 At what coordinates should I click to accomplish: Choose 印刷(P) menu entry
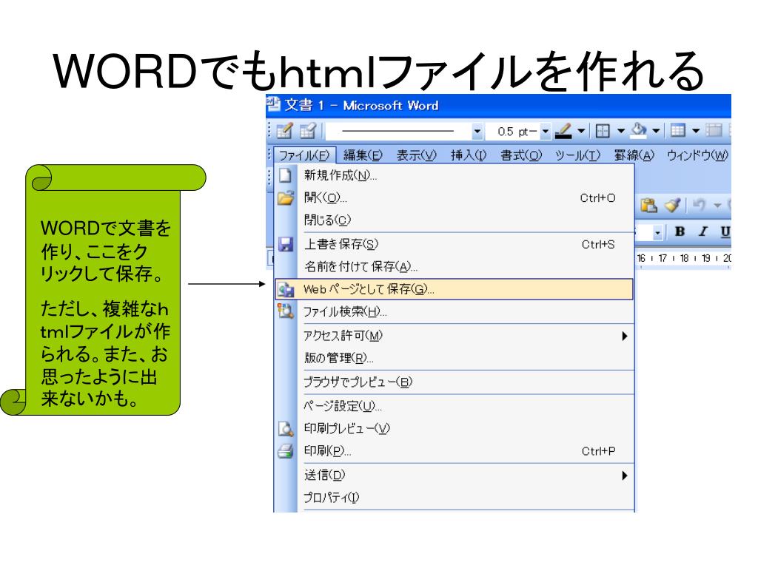[454, 451]
